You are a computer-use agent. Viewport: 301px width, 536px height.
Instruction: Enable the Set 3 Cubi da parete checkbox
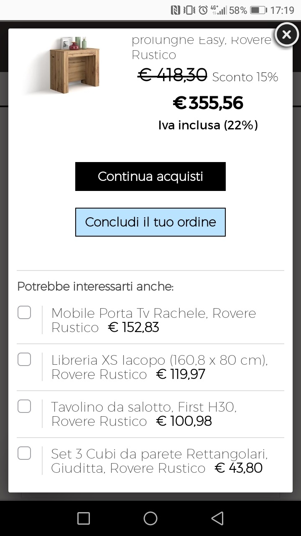point(24,453)
